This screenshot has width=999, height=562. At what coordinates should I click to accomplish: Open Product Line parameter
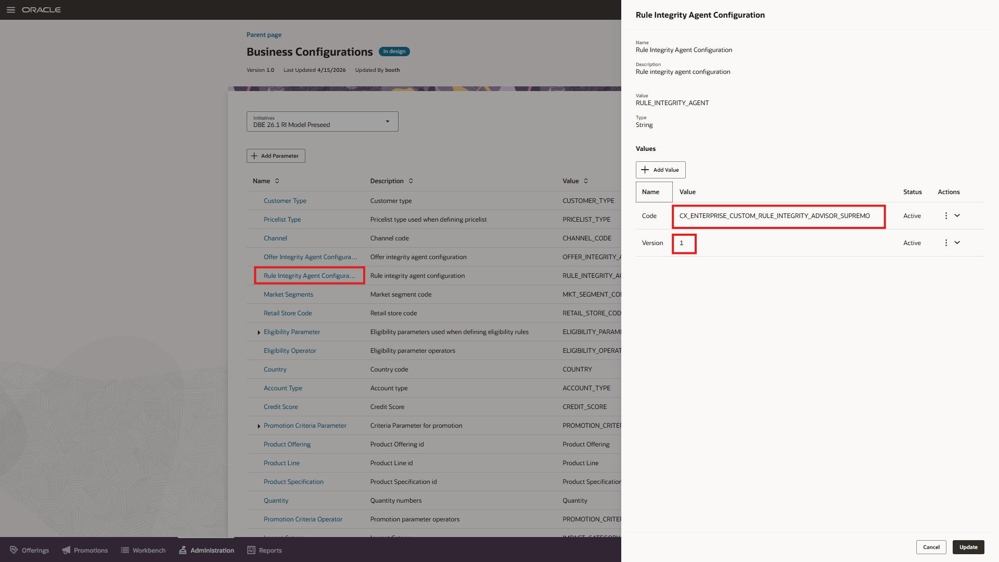281,463
